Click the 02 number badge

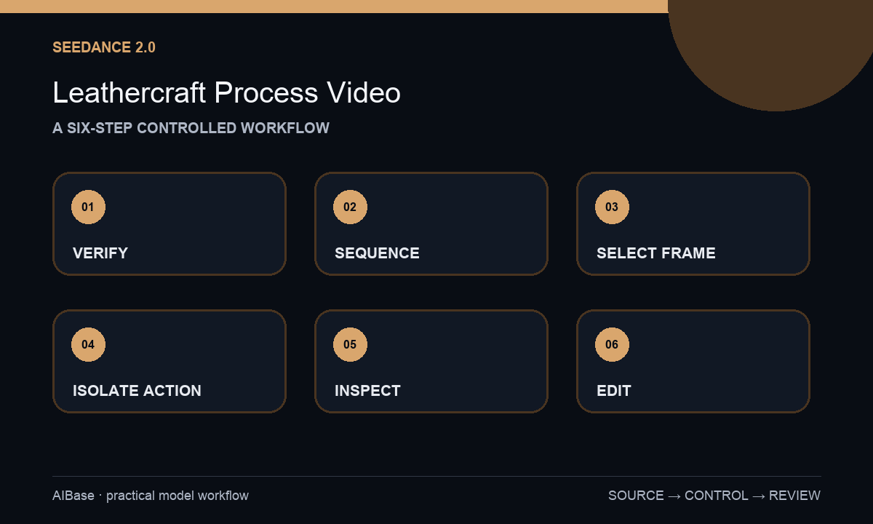(350, 207)
